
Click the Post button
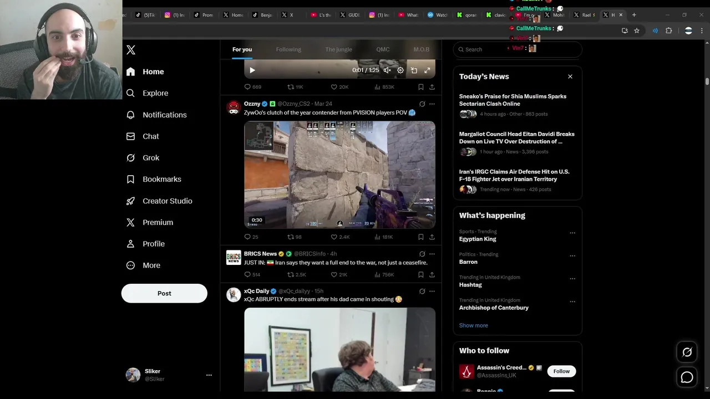click(164, 293)
